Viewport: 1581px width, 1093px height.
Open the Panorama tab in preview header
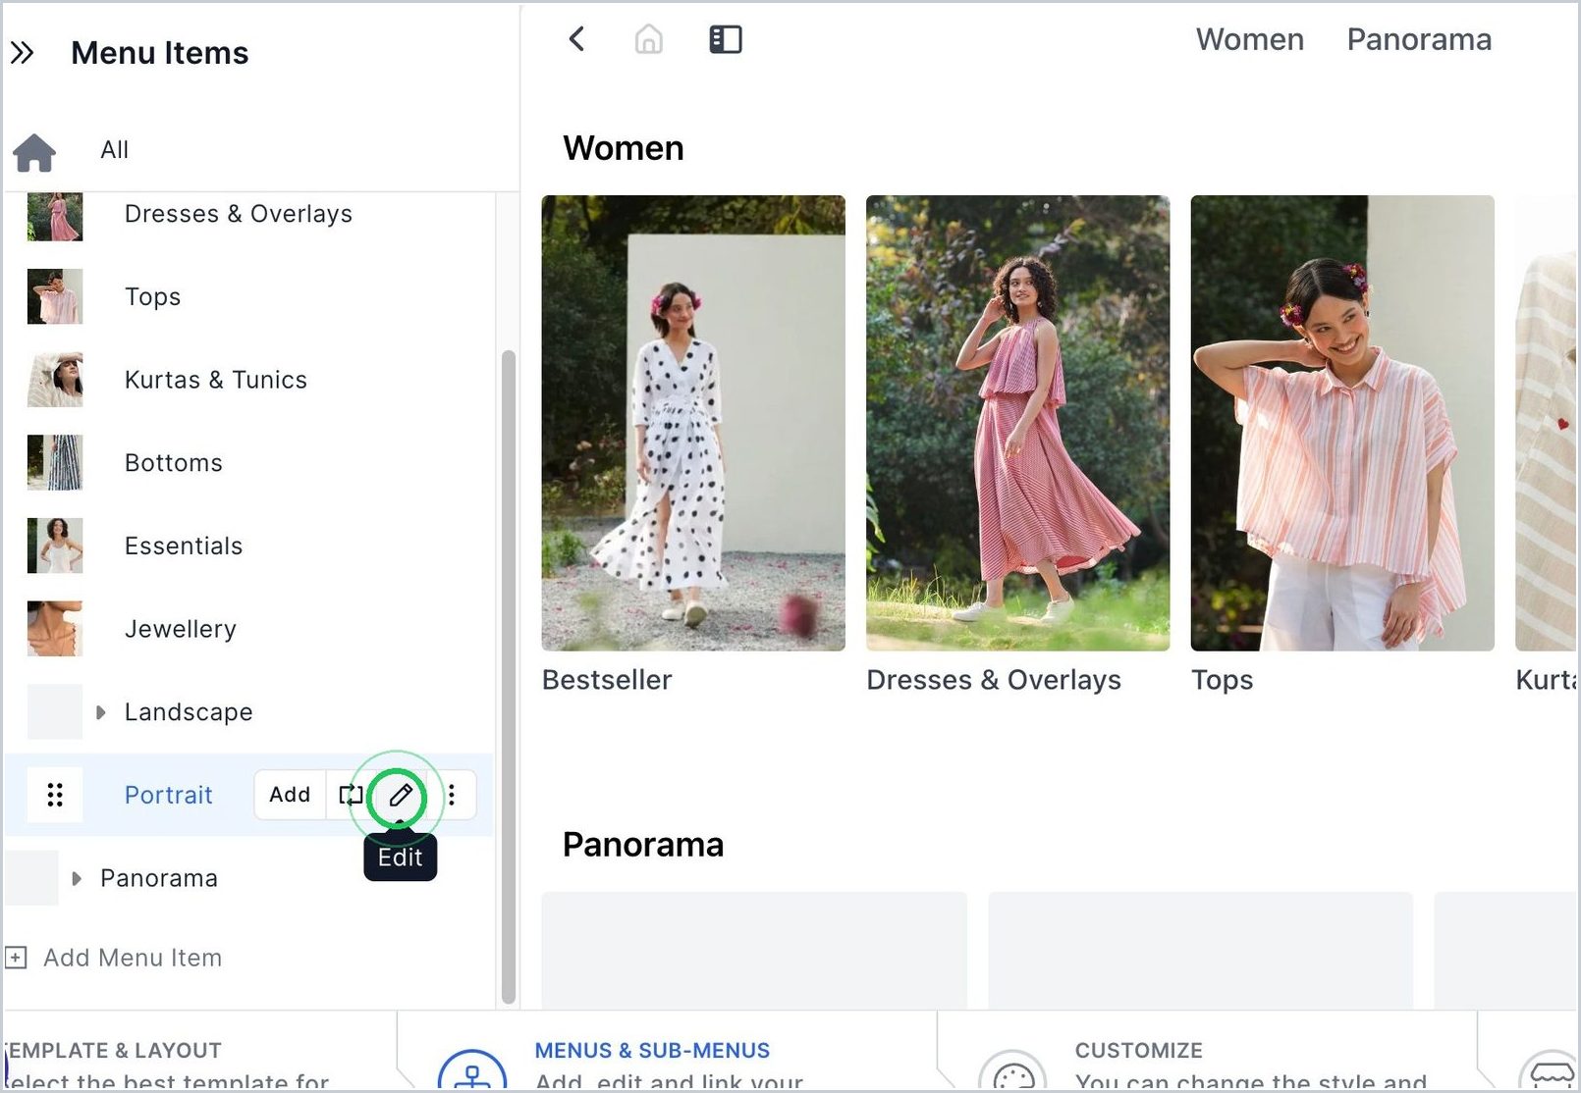tap(1419, 39)
